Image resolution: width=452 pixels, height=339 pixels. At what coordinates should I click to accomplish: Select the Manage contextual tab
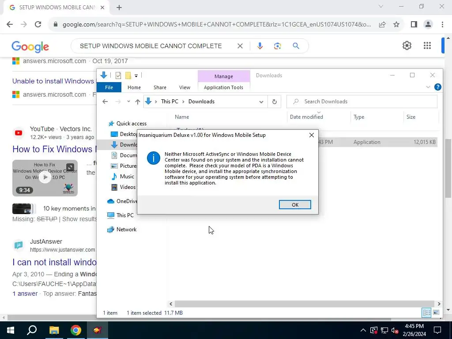224,76
